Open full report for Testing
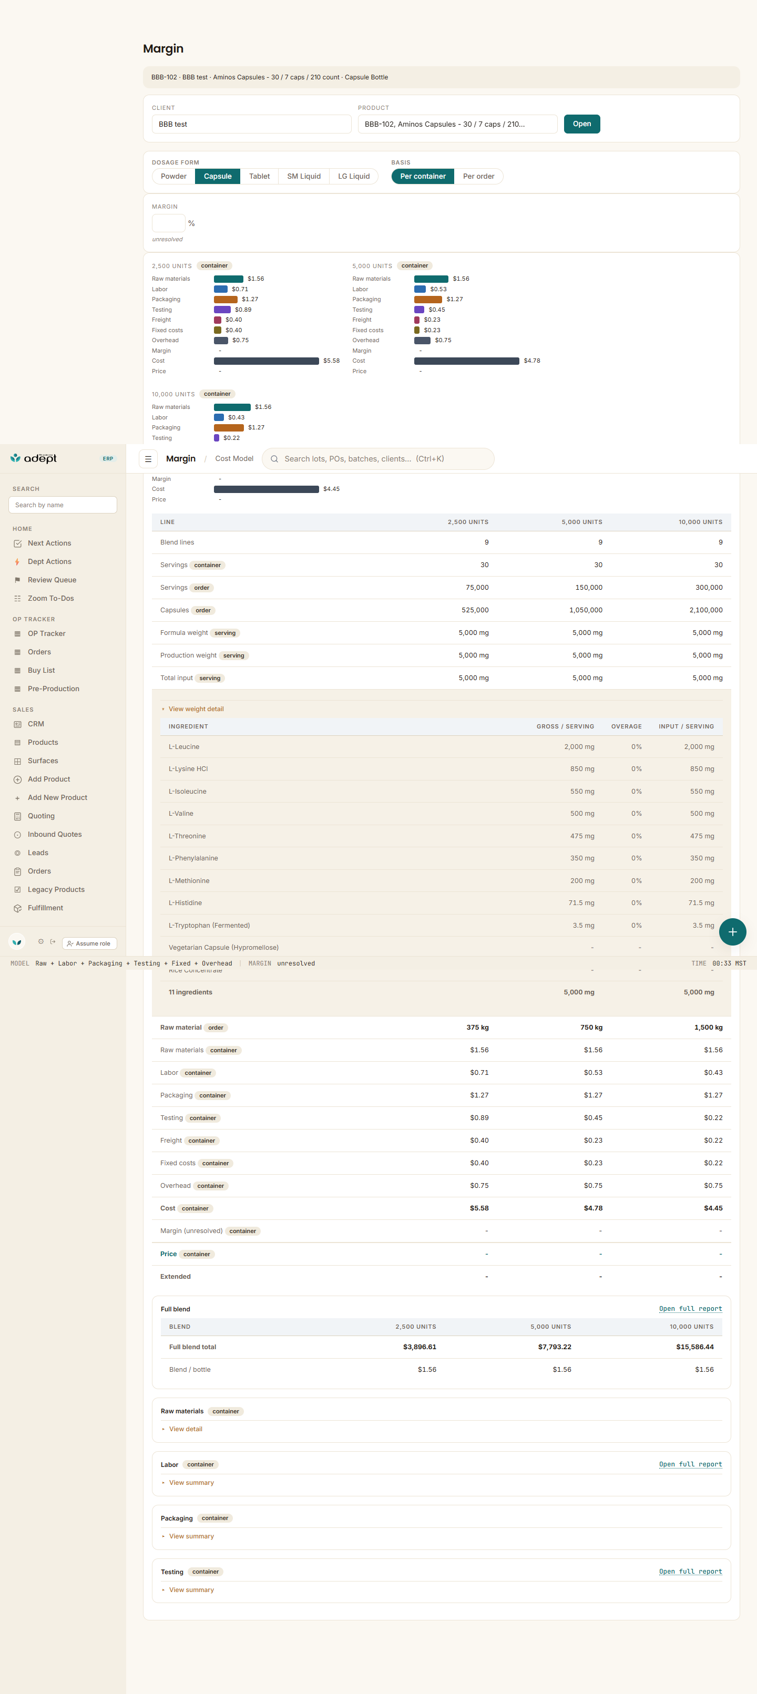The width and height of the screenshot is (757, 1694). [691, 1572]
